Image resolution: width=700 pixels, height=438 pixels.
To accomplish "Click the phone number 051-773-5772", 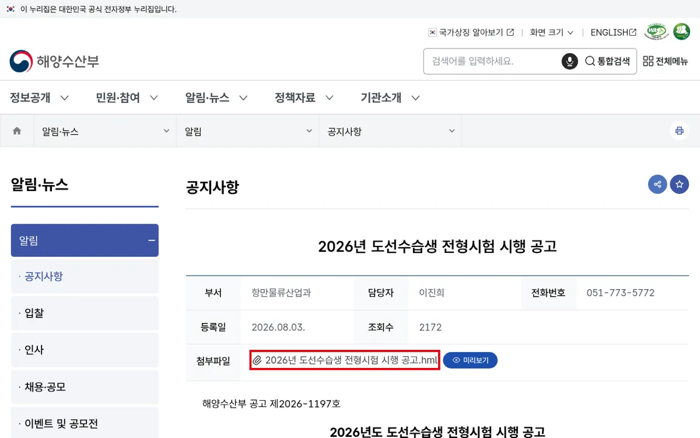I will click(x=621, y=293).
